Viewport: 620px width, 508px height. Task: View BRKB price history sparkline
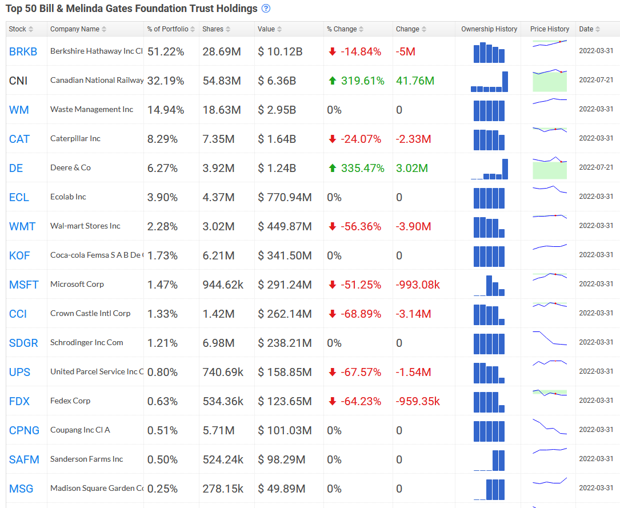pyautogui.click(x=550, y=43)
